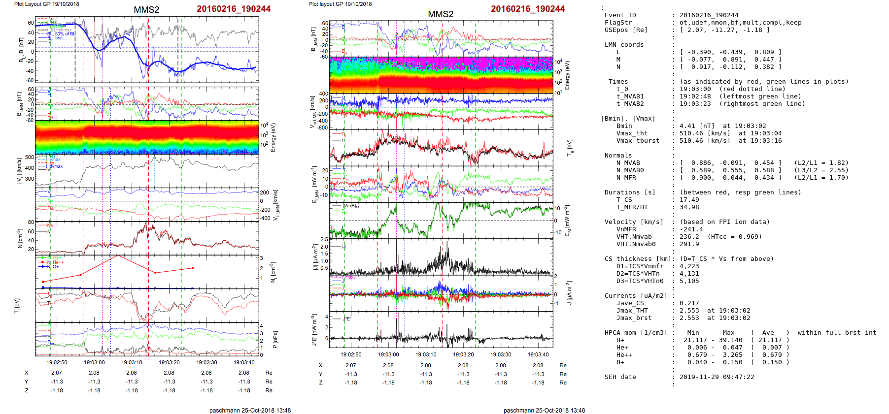Screen dimensions: 889x414
Task: Click the paschmann footer under the left plot
Action: pyautogui.click(x=250, y=411)
